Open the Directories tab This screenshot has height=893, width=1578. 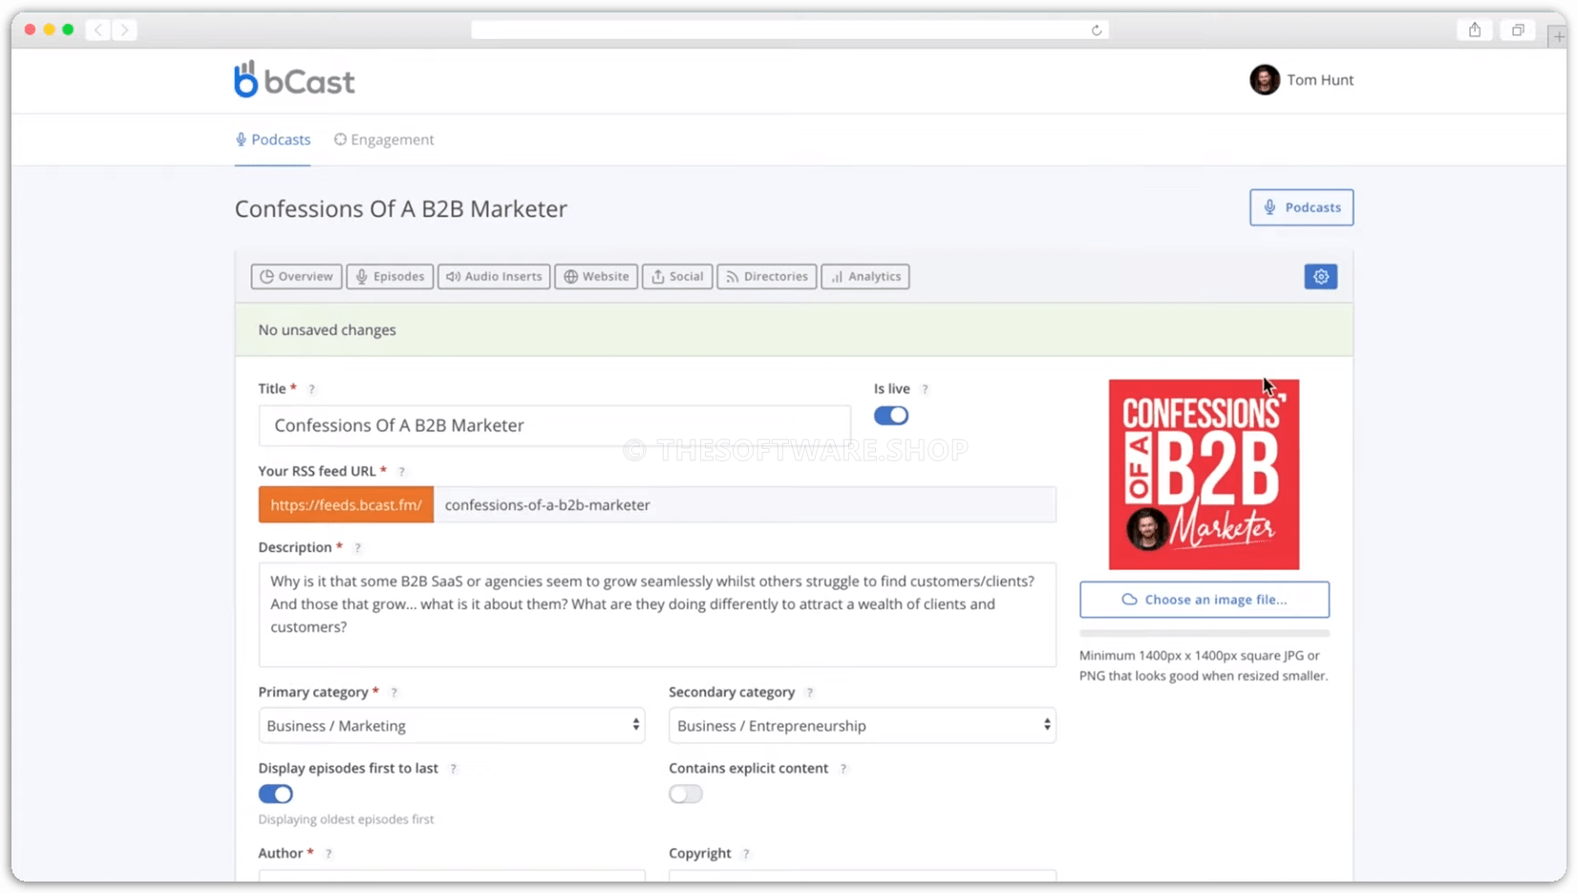767,277
